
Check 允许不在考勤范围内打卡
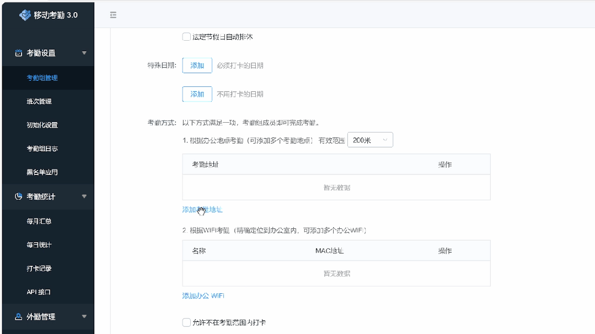tap(186, 322)
